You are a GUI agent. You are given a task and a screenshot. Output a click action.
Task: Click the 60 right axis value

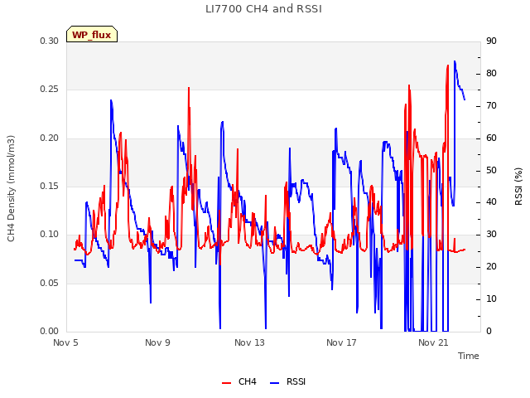point(491,138)
